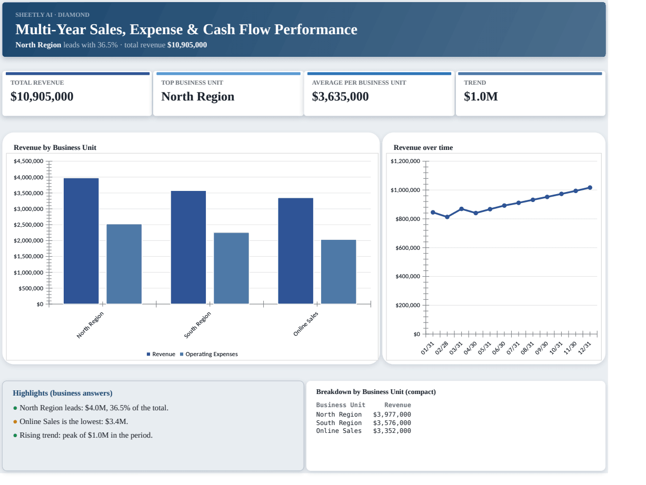Select Online Sales revenue bar
The width and height of the screenshot is (646, 485).
click(295, 251)
